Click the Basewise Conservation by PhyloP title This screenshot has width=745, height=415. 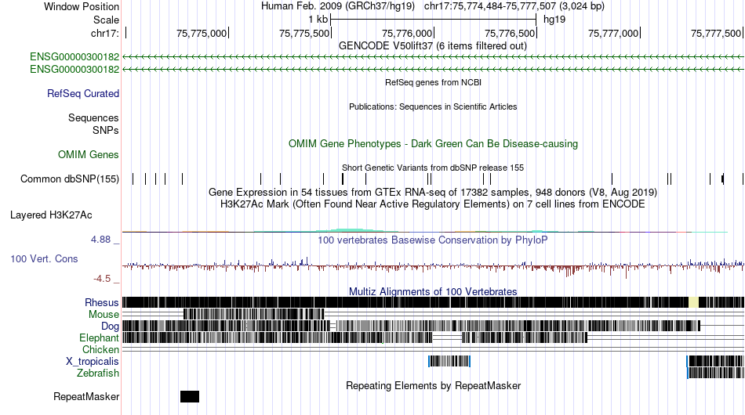click(x=433, y=240)
